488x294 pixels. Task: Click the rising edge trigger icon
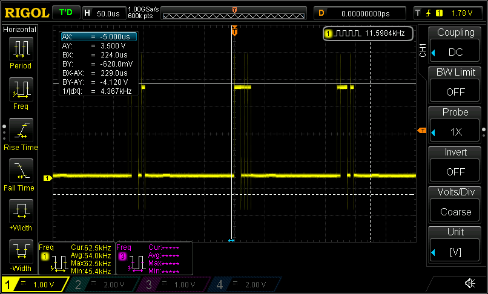pyautogui.click(x=428, y=13)
